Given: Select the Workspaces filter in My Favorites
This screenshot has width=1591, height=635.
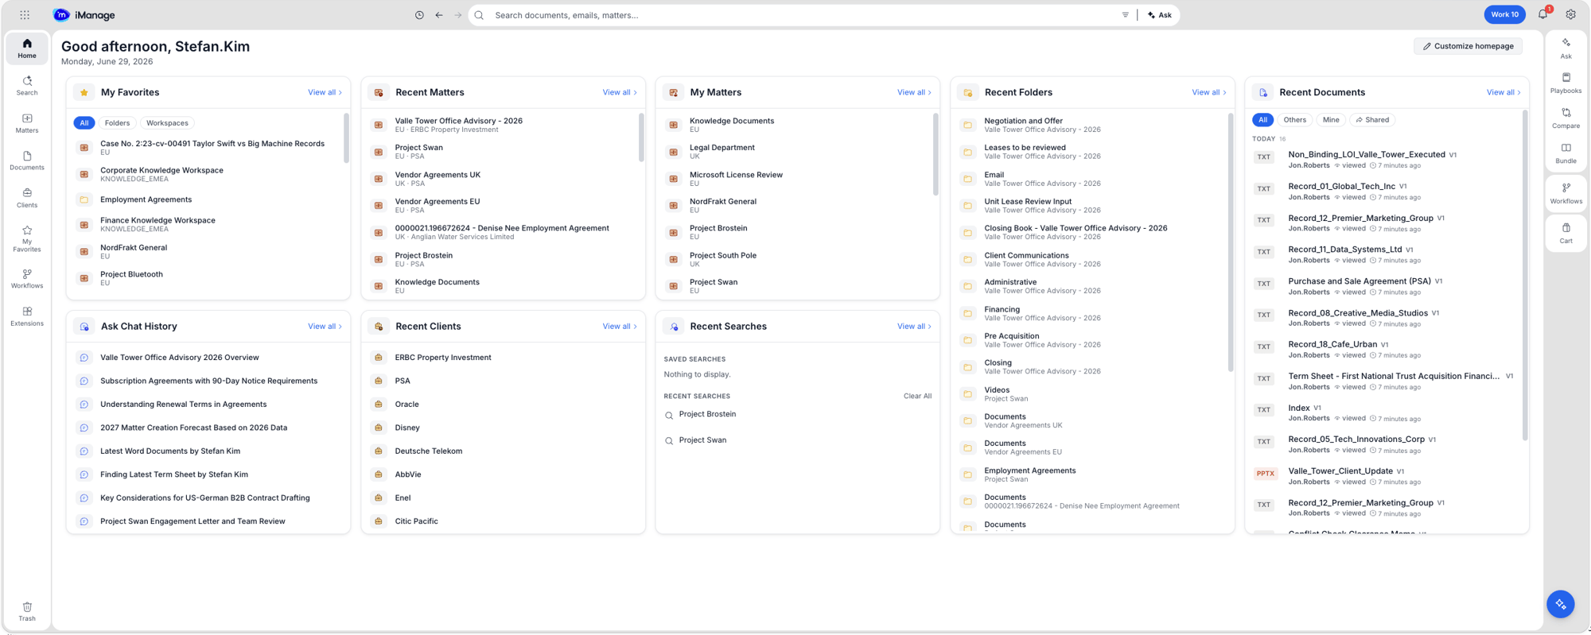Looking at the screenshot, I should [167, 123].
